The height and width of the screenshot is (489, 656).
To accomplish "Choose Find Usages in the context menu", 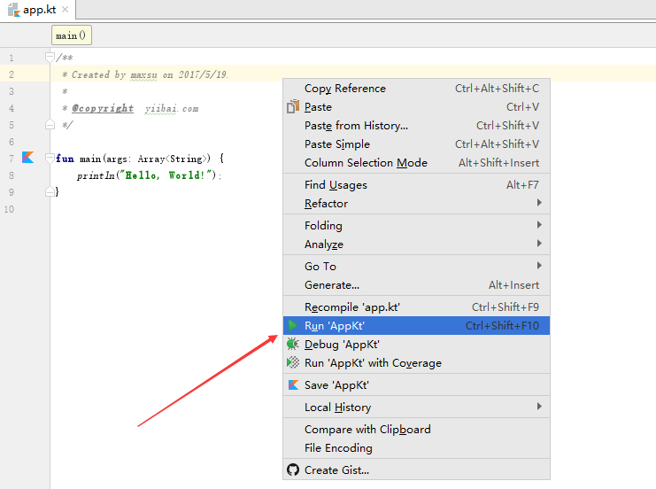I will [336, 185].
